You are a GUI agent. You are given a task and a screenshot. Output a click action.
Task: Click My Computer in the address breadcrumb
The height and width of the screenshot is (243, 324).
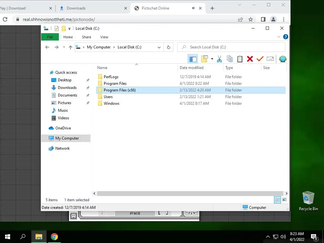99,47
